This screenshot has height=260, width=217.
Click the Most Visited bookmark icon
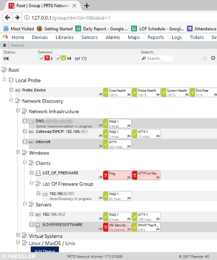pos(6,29)
